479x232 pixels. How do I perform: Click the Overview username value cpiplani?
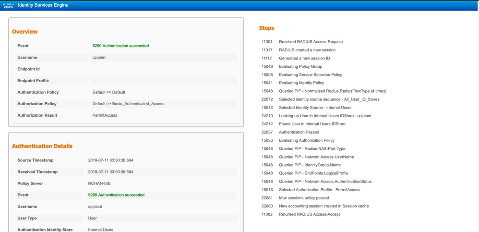[x=99, y=58]
